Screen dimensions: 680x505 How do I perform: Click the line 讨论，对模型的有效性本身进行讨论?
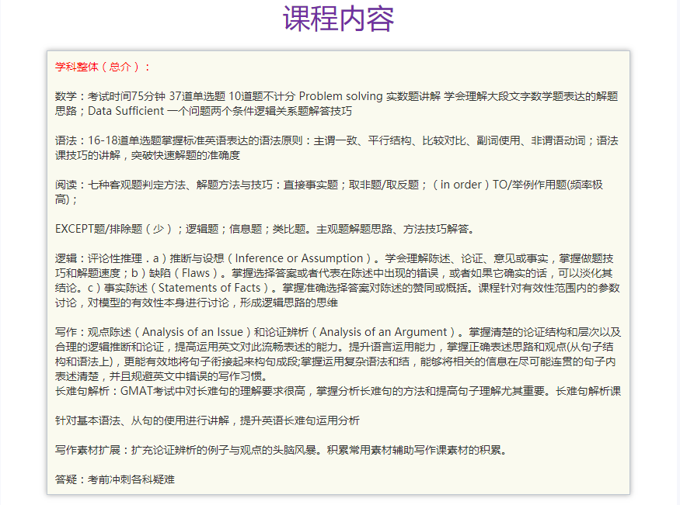tap(197, 303)
